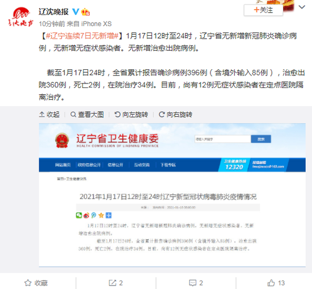Click the WeChat share icon in screenshot
312x289 pixels.
click(79, 215)
